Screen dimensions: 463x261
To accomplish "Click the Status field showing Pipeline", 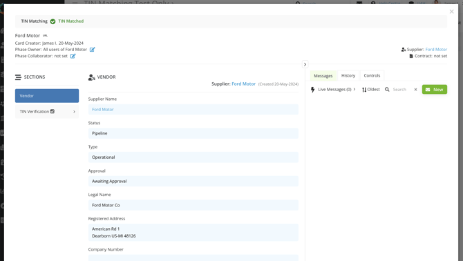I will tap(193, 133).
